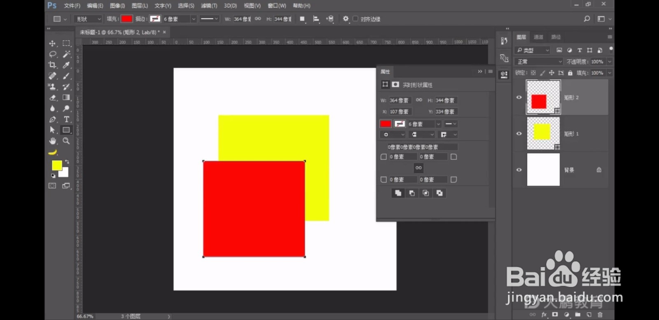Screen dimensions: 659x320
Task: Click the yellow foreground color swatch
Action: click(56, 165)
